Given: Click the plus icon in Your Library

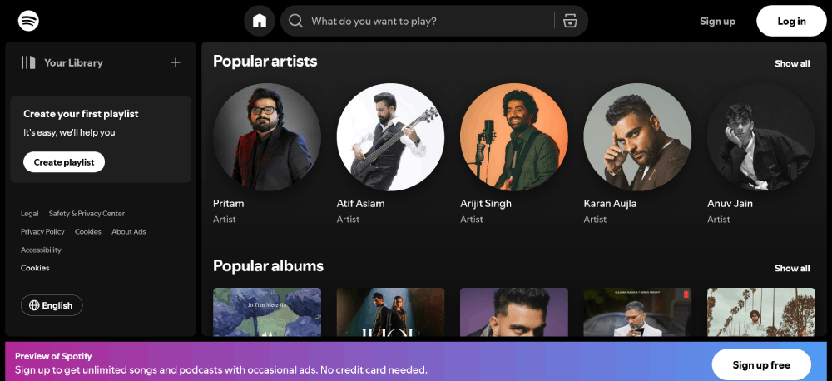Looking at the screenshot, I should (175, 62).
